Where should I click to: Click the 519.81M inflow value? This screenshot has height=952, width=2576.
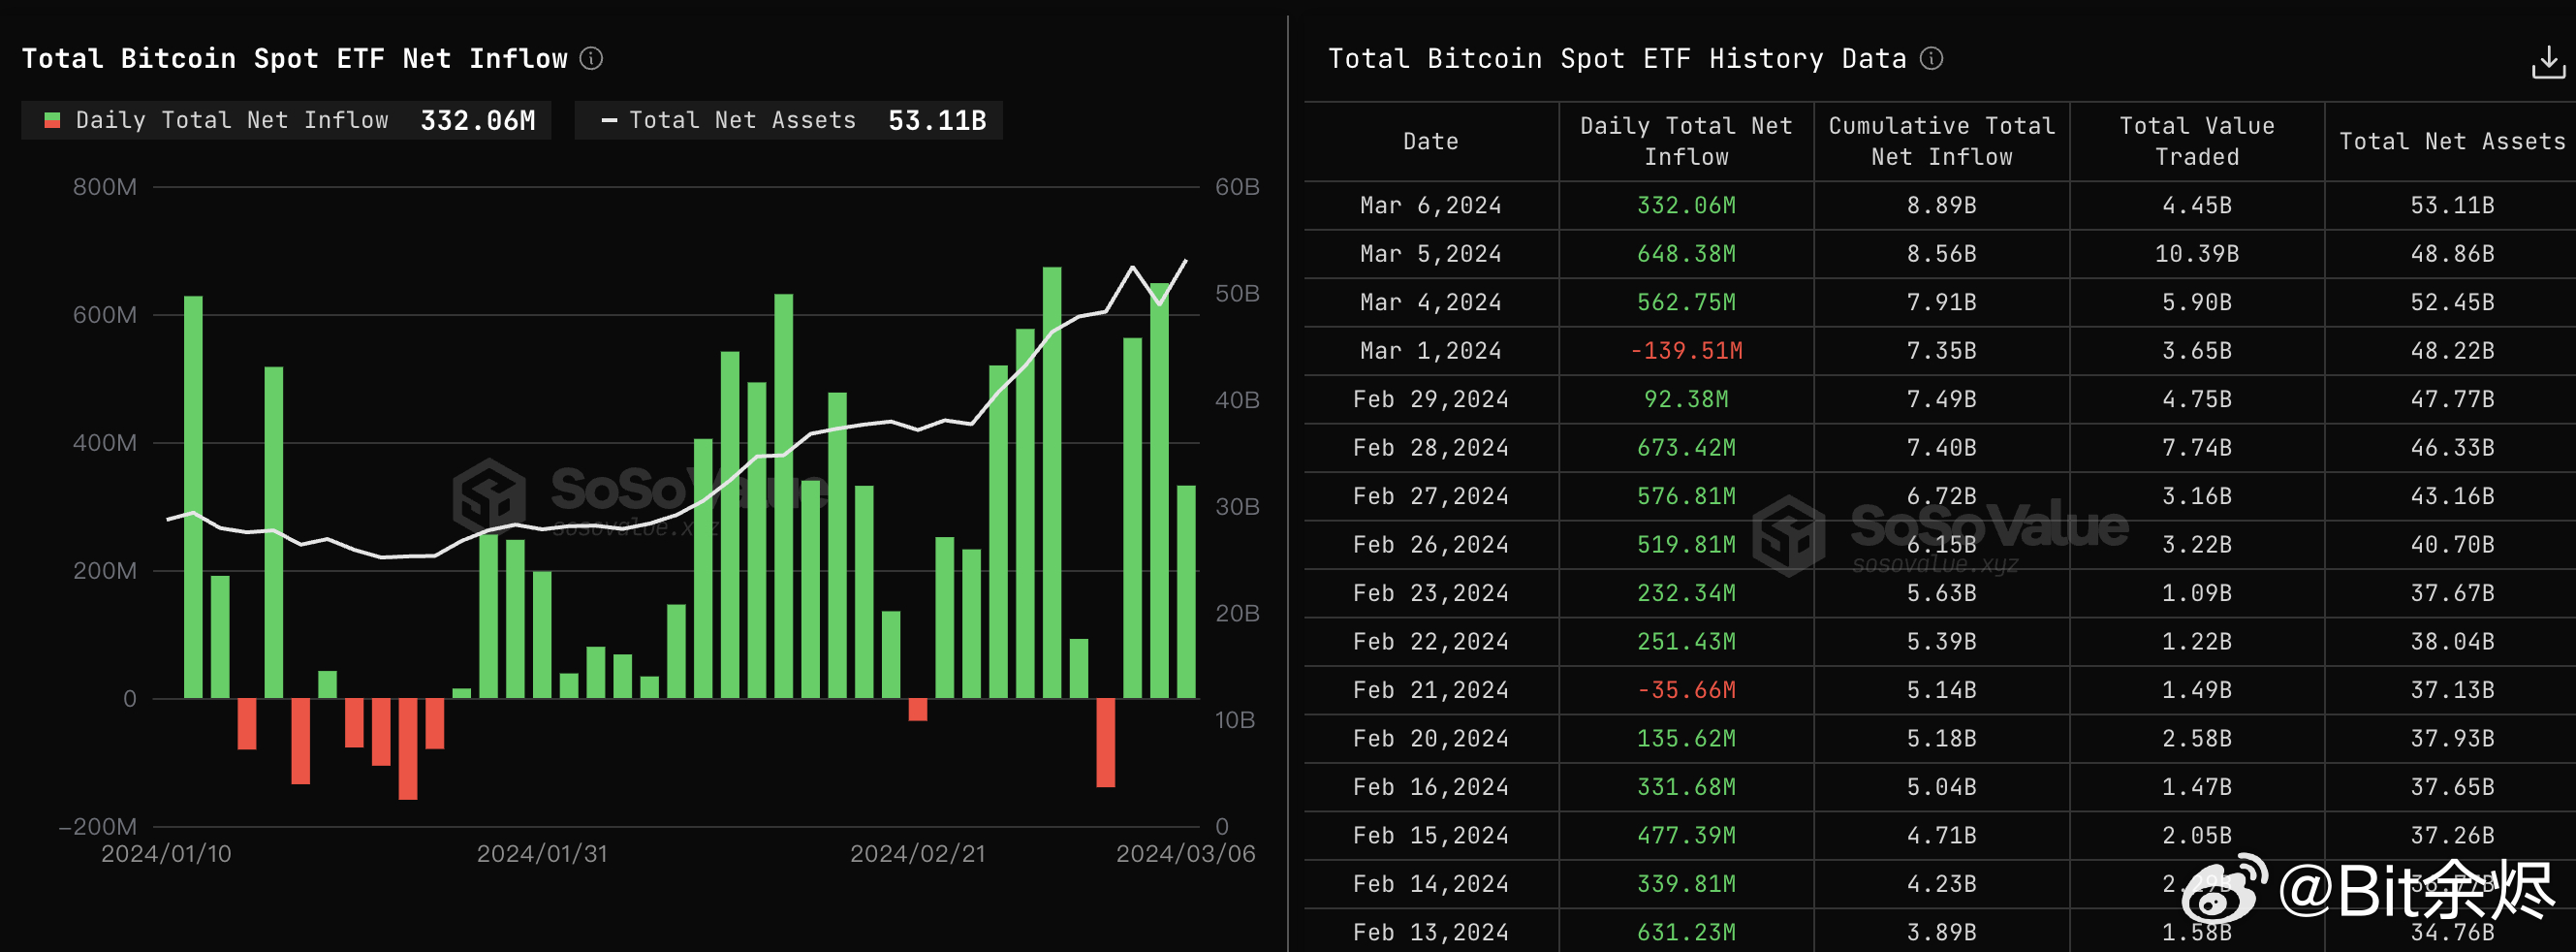point(1686,546)
